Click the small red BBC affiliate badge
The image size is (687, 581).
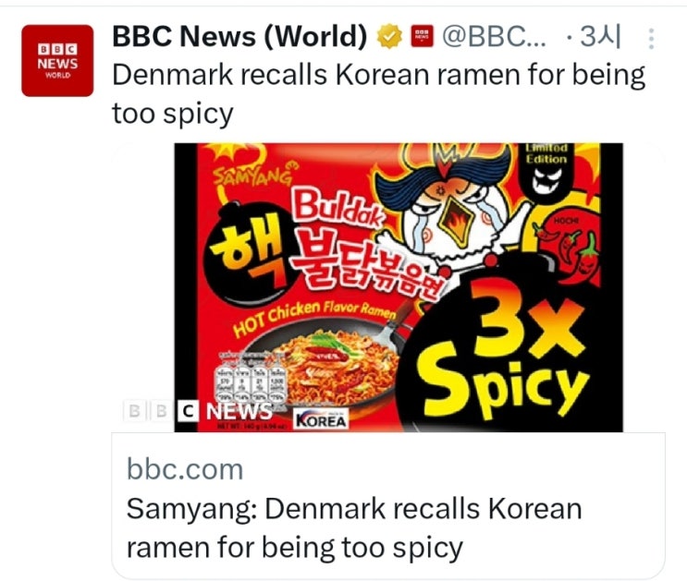[x=422, y=36]
